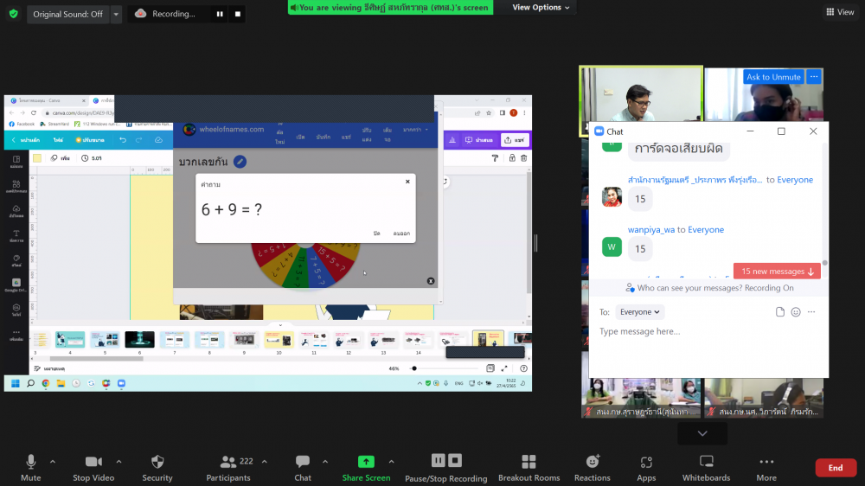Jump to 15 new messages
Image resolution: width=865 pixels, height=486 pixels.
coord(777,272)
